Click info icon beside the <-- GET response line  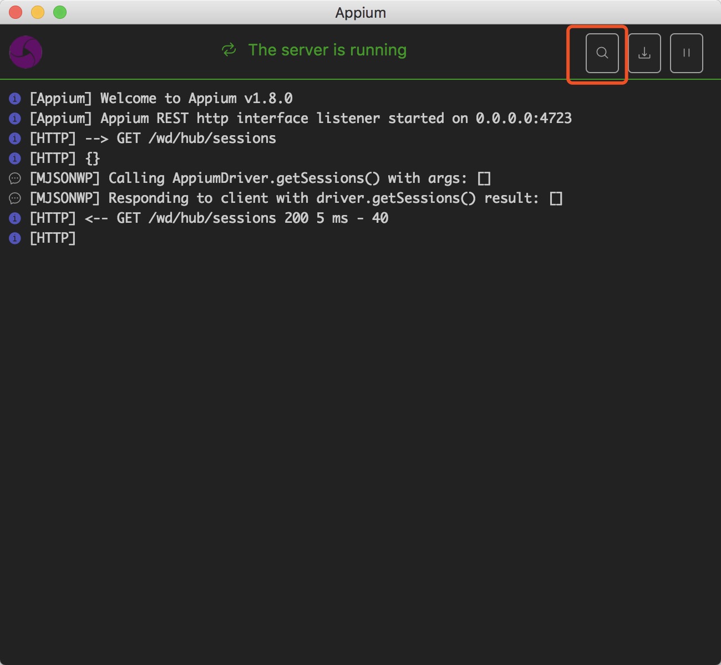click(15, 218)
